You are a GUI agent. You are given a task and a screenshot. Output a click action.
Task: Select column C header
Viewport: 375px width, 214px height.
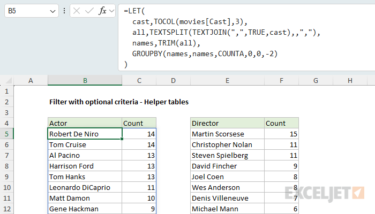pos(139,80)
